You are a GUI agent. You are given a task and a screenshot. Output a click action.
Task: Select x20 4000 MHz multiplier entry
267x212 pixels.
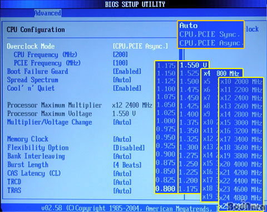click(241, 164)
